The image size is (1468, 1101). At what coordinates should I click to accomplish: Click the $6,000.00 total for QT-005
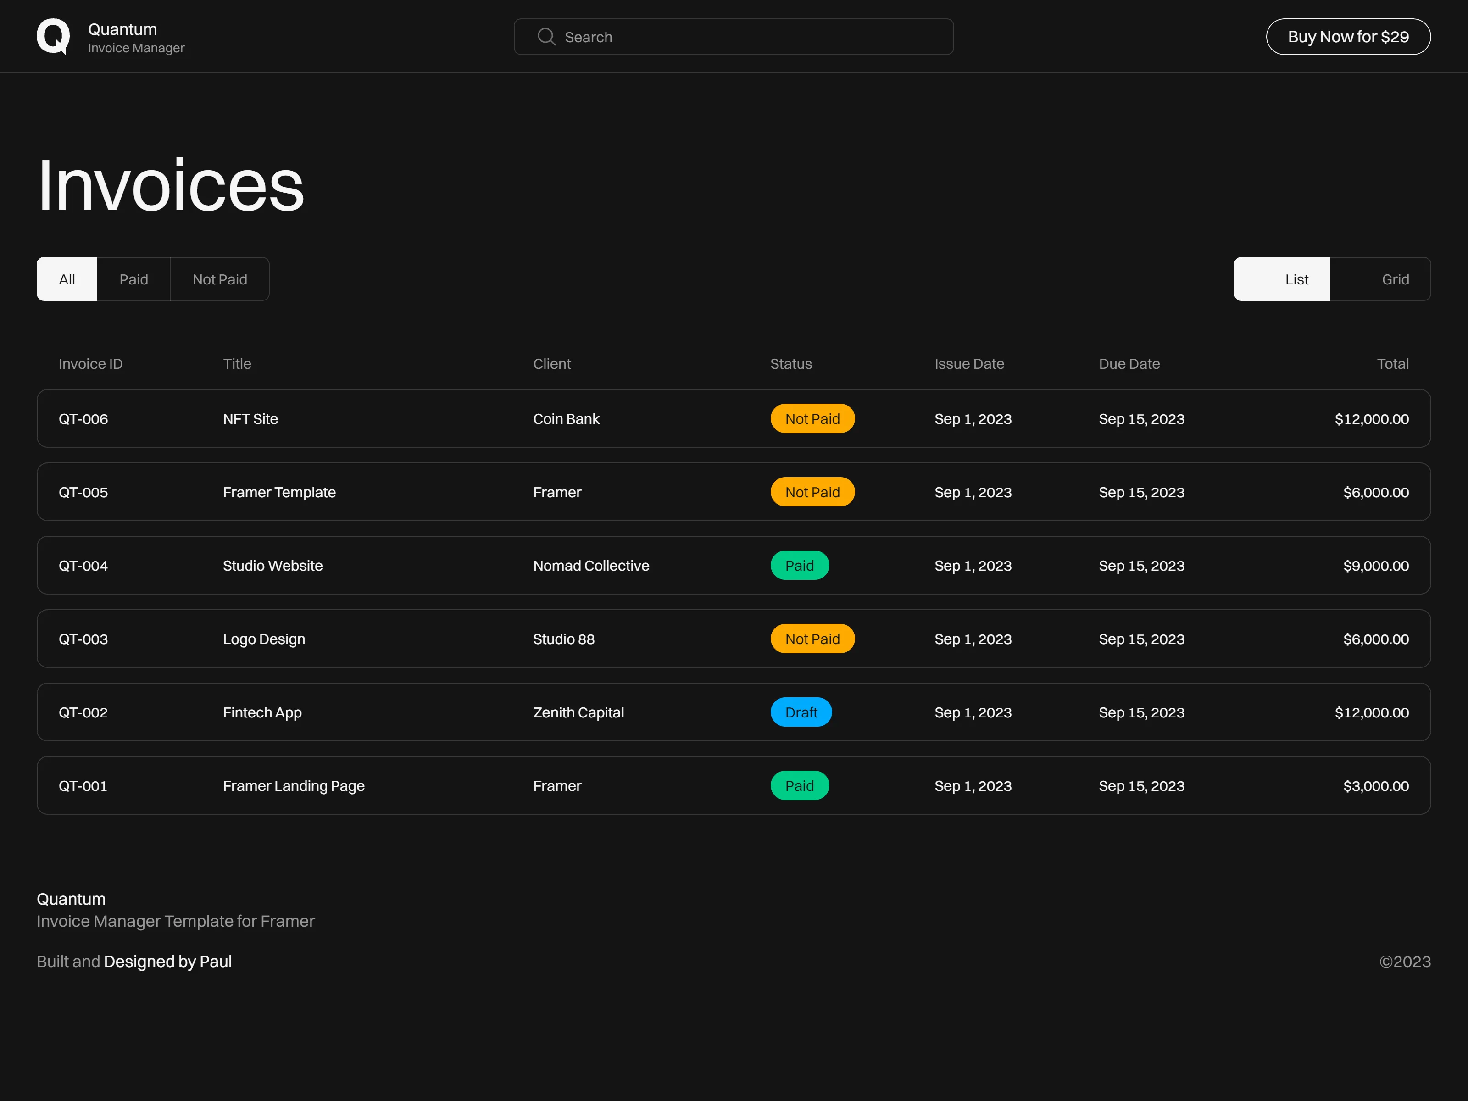[x=1376, y=492]
